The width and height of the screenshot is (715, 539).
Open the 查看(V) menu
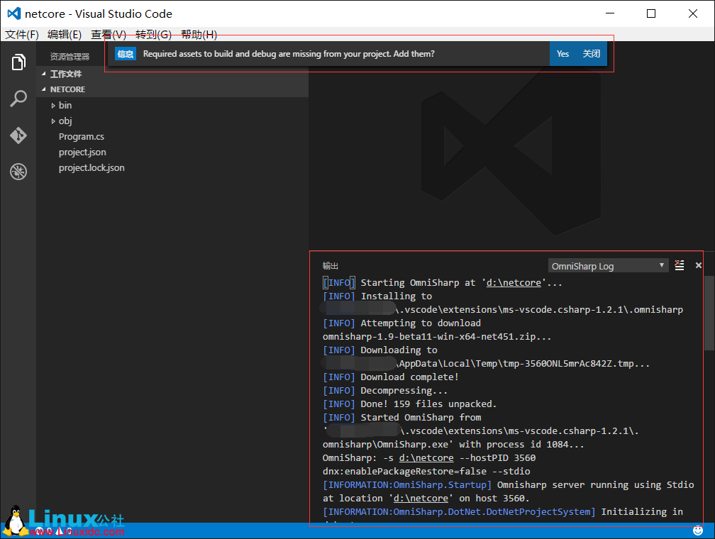[x=109, y=35]
